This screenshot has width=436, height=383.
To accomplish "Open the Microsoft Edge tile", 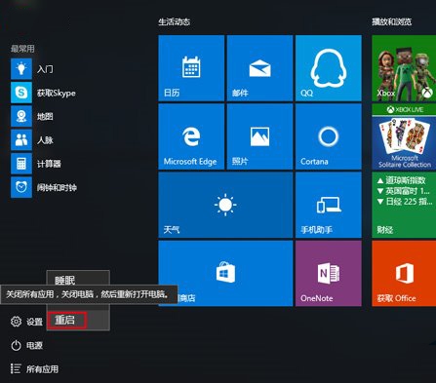I will (191, 136).
